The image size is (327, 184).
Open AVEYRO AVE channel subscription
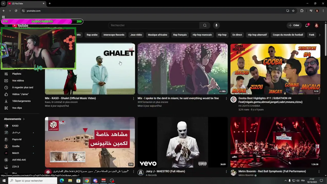pyautogui.click(x=20, y=160)
